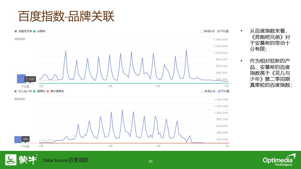This screenshot has height=169, width=301.
Task: Click 800,000 axis value in bottom chart
Action: point(222,119)
